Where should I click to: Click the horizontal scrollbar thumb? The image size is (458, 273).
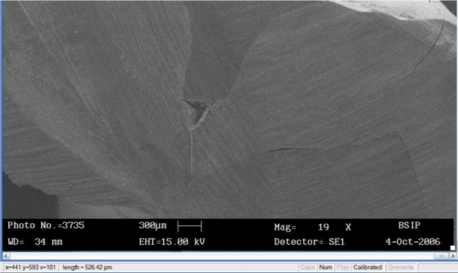(x=441, y=256)
